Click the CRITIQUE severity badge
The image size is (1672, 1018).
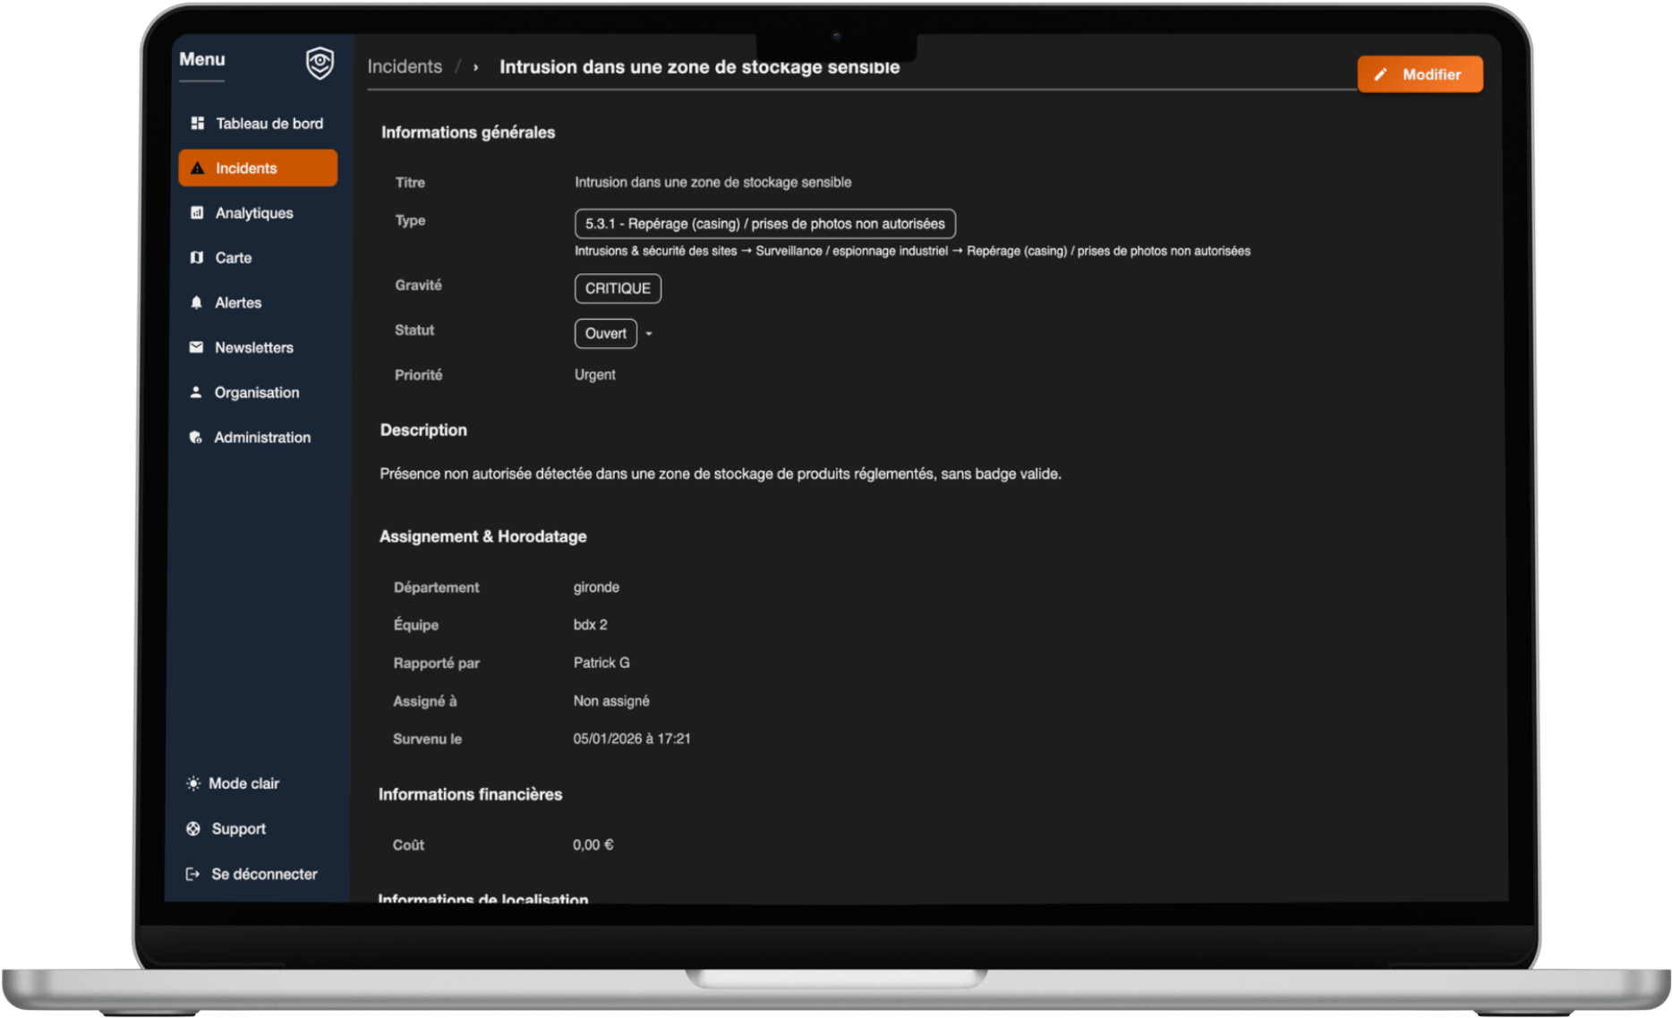[x=618, y=288]
